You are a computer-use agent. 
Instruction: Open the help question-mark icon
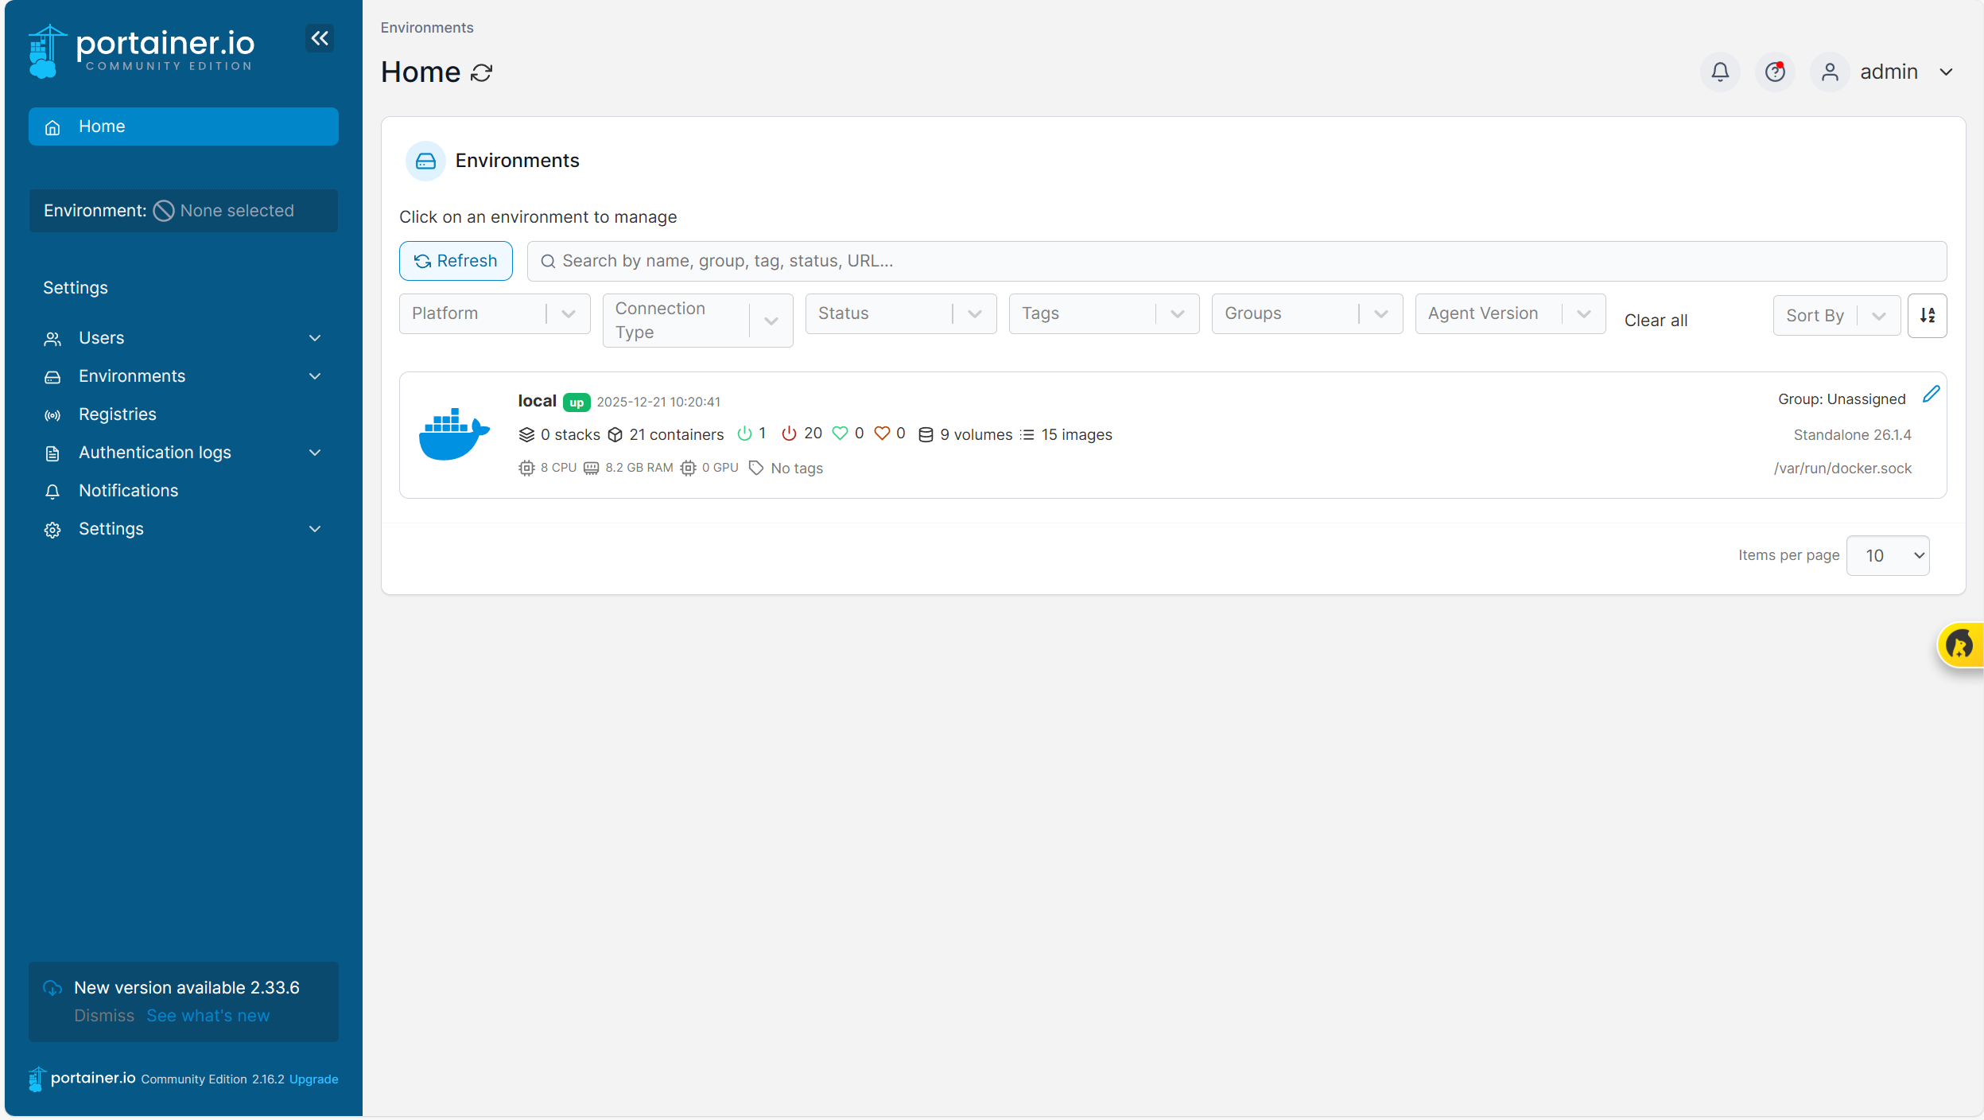coord(1775,72)
